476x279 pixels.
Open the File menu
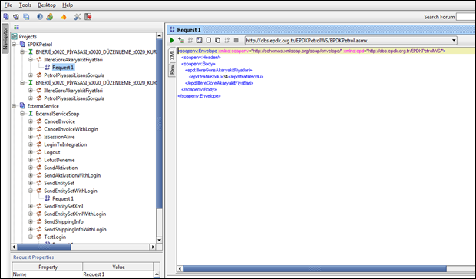point(8,5)
